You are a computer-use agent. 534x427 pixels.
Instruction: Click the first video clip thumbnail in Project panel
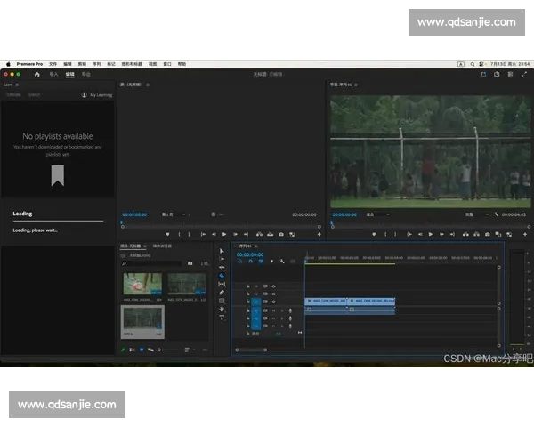pyautogui.click(x=142, y=285)
